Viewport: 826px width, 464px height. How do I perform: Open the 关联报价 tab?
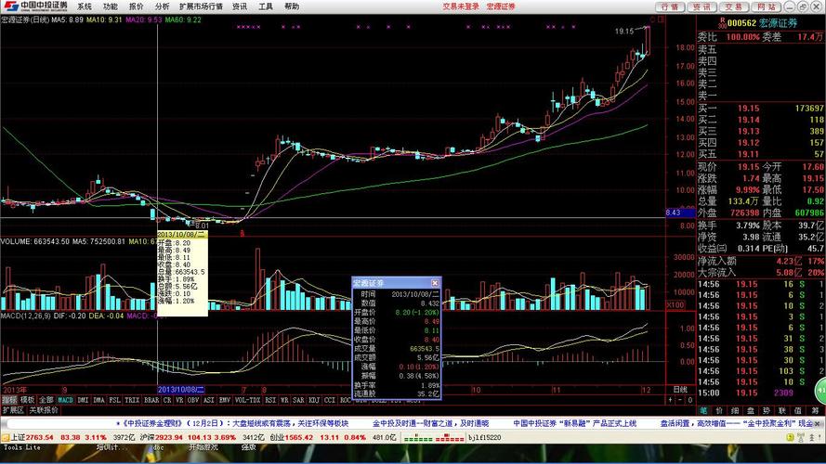coord(43,410)
